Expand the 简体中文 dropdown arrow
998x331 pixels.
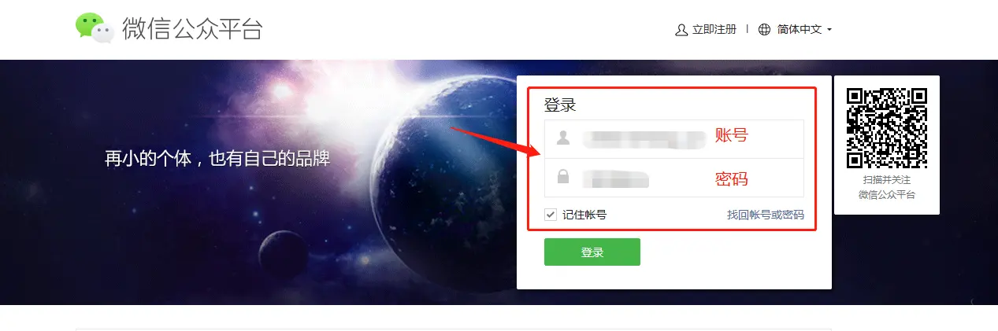(829, 30)
